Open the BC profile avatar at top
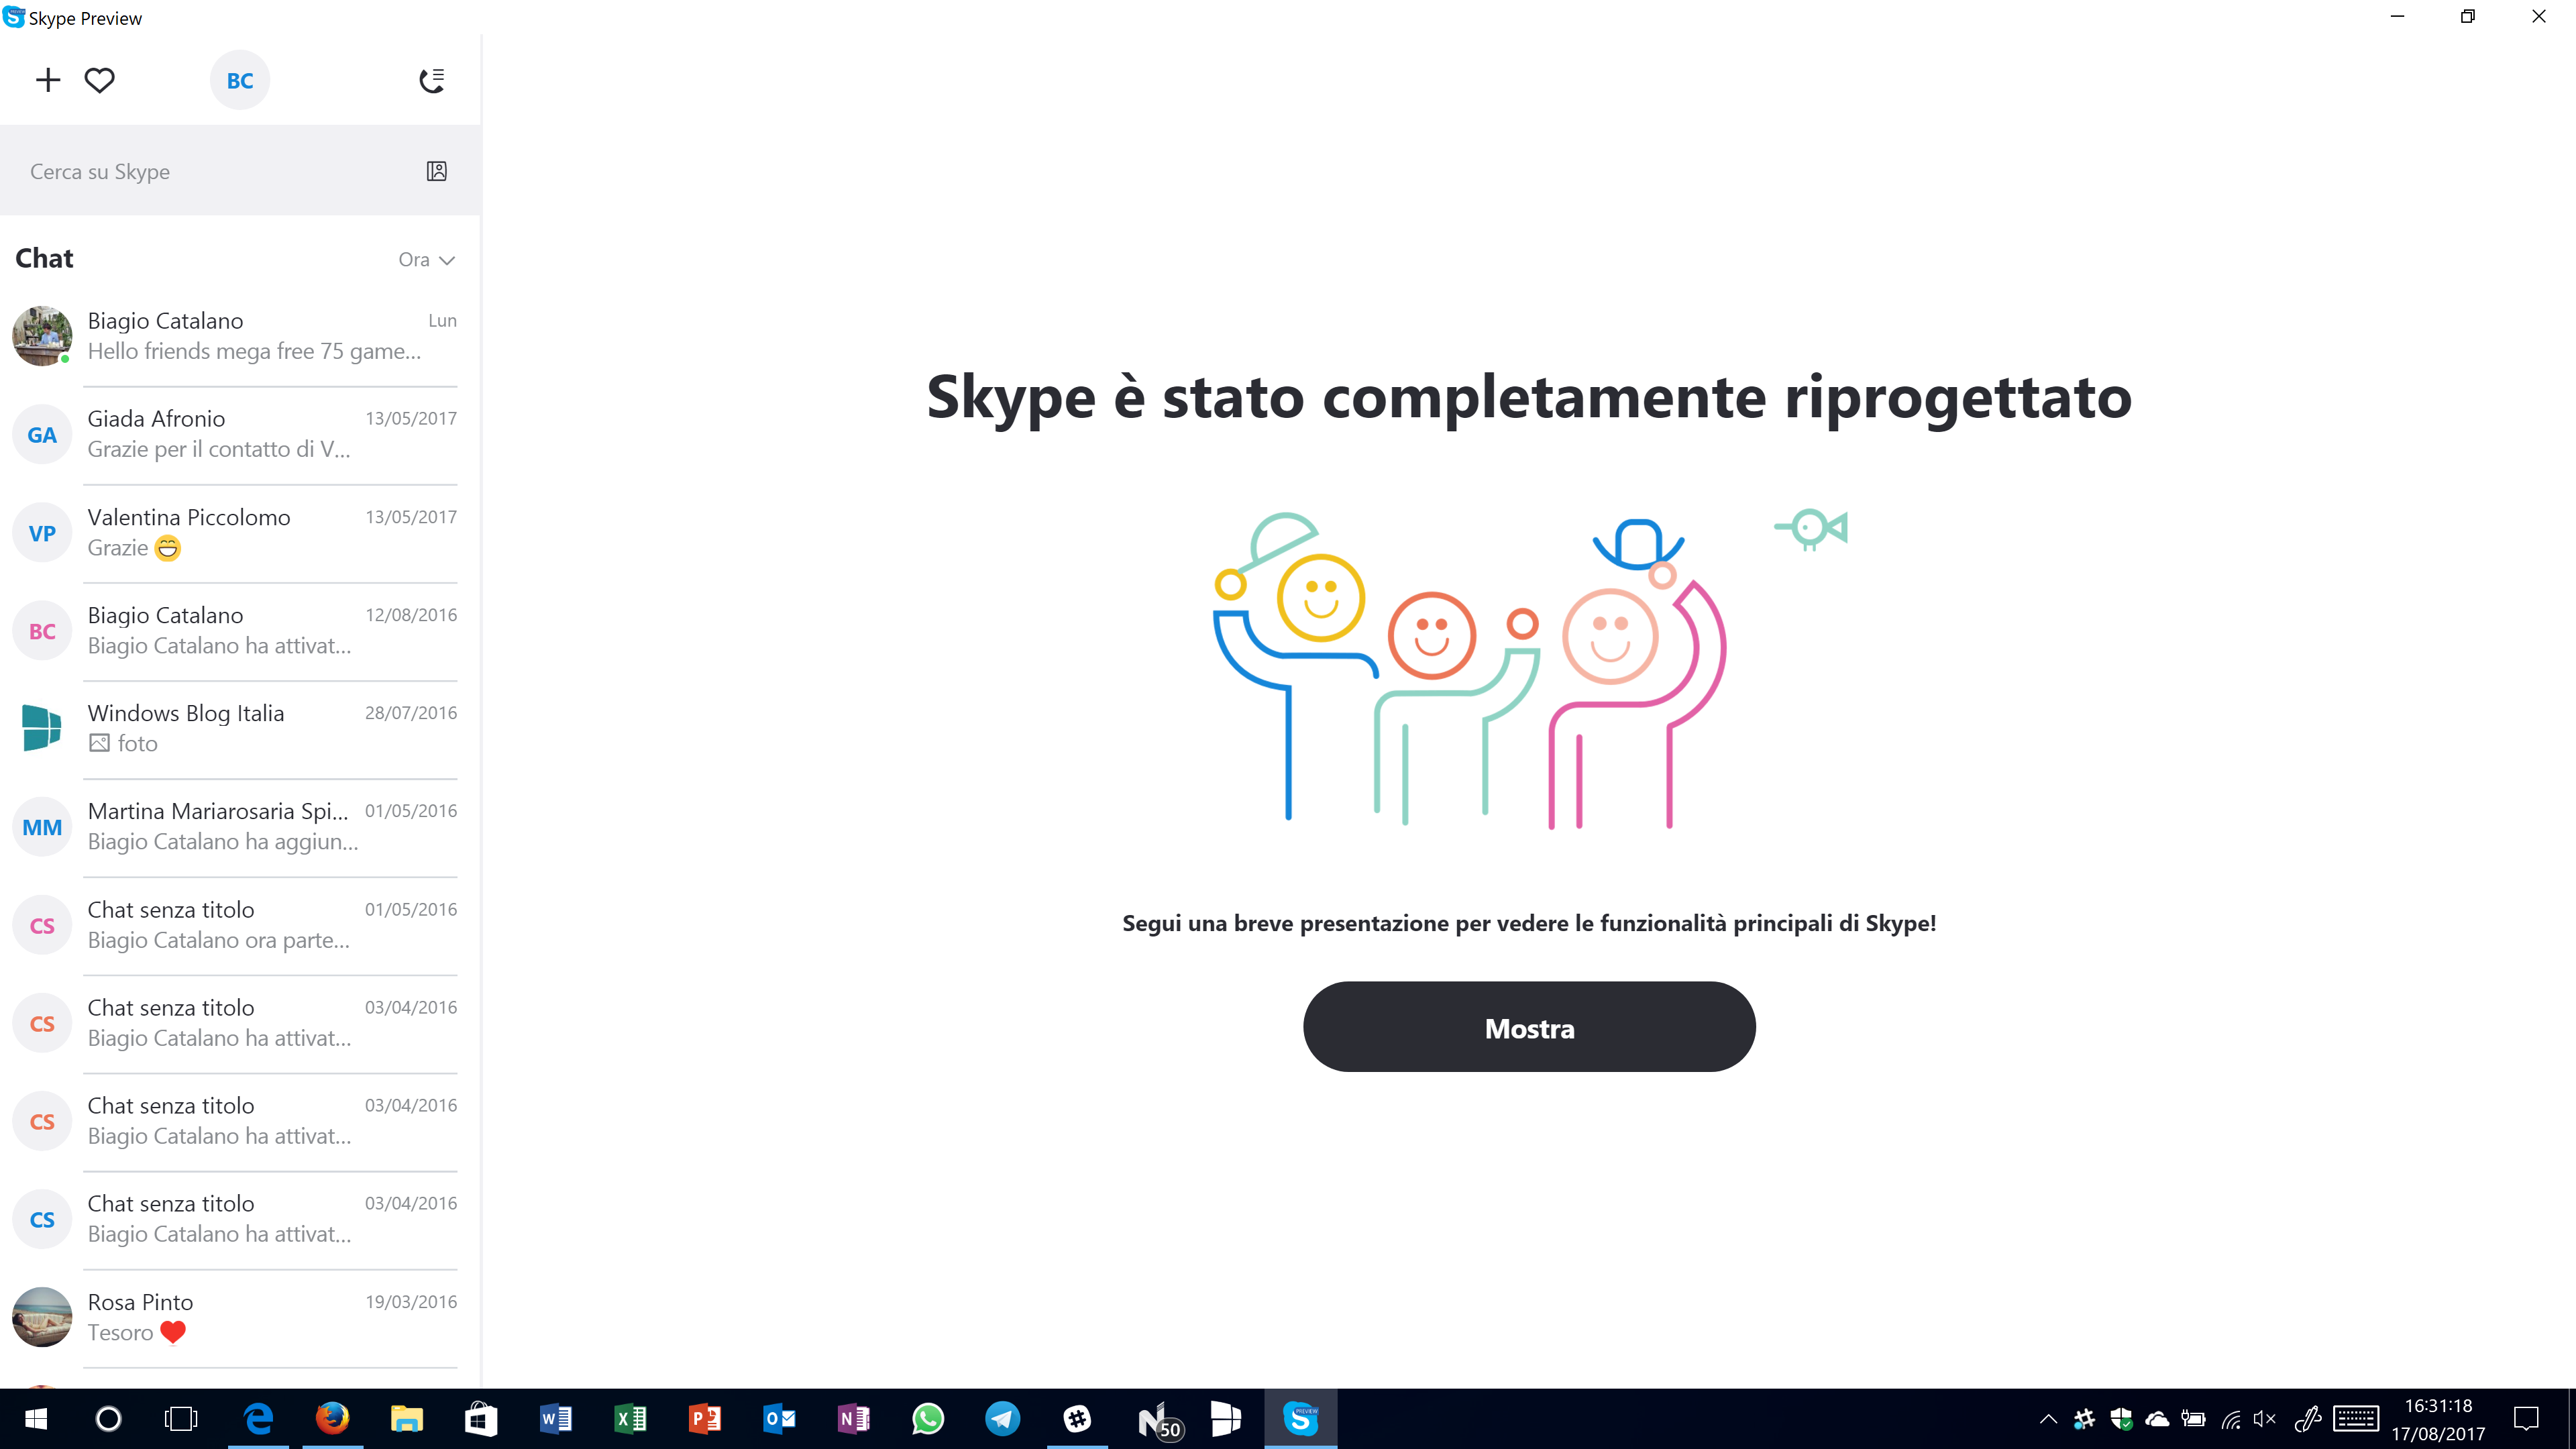This screenshot has height=1449, width=2576. (x=240, y=80)
